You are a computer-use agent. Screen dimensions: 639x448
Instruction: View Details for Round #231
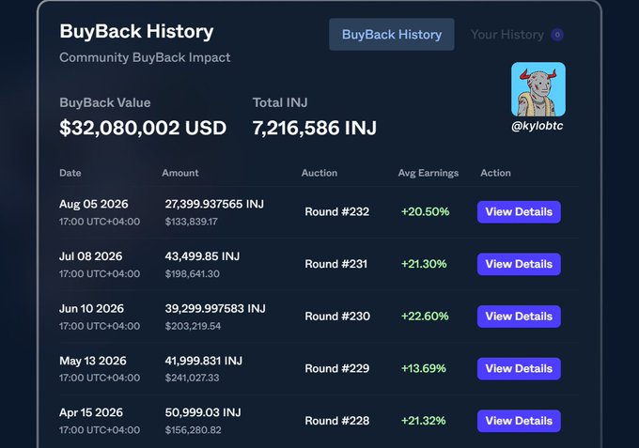pos(519,264)
